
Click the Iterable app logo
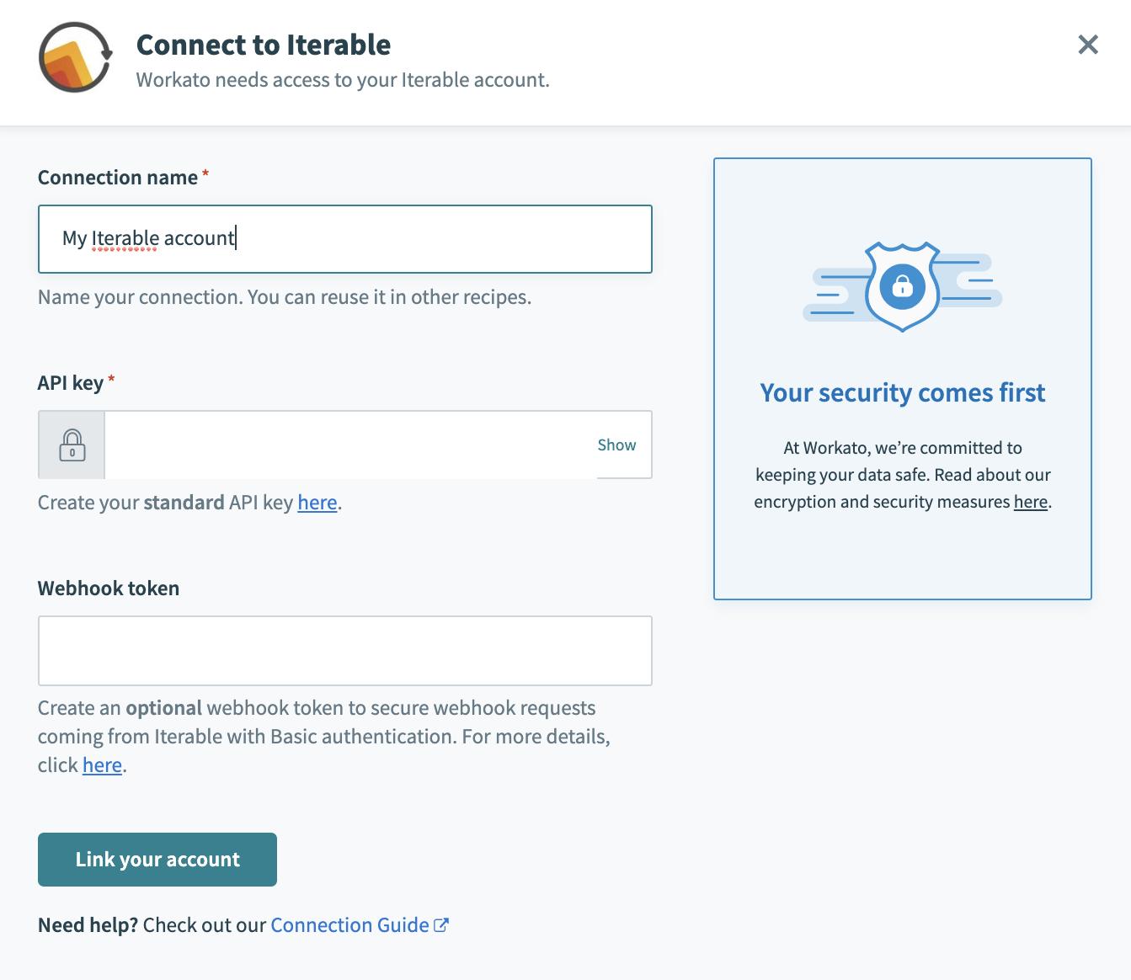(74, 57)
